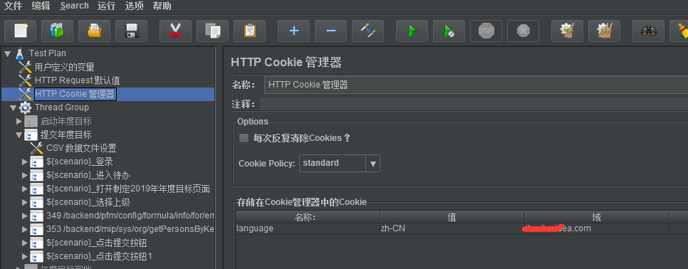Select HTTP Request 默认值 tree item
The height and width of the screenshot is (269, 688).
click(x=77, y=80)
